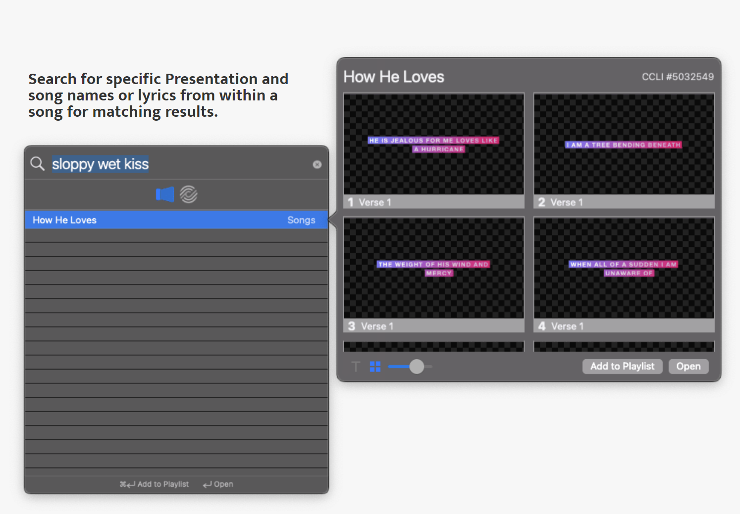This screenshot has height=514, width=740.
Task: Switch preview to grid view icon
Action: click(x=375, y=367)
